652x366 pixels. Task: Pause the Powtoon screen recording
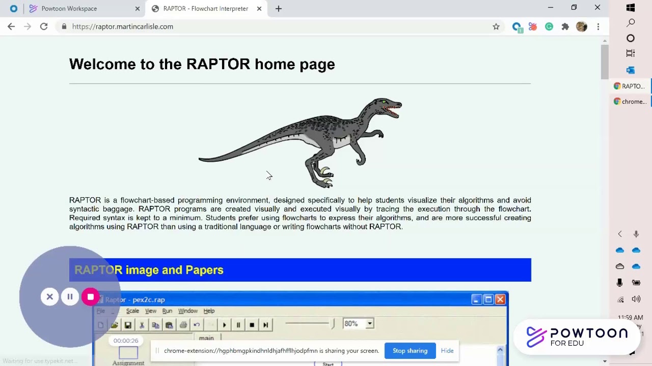[70, 297]
